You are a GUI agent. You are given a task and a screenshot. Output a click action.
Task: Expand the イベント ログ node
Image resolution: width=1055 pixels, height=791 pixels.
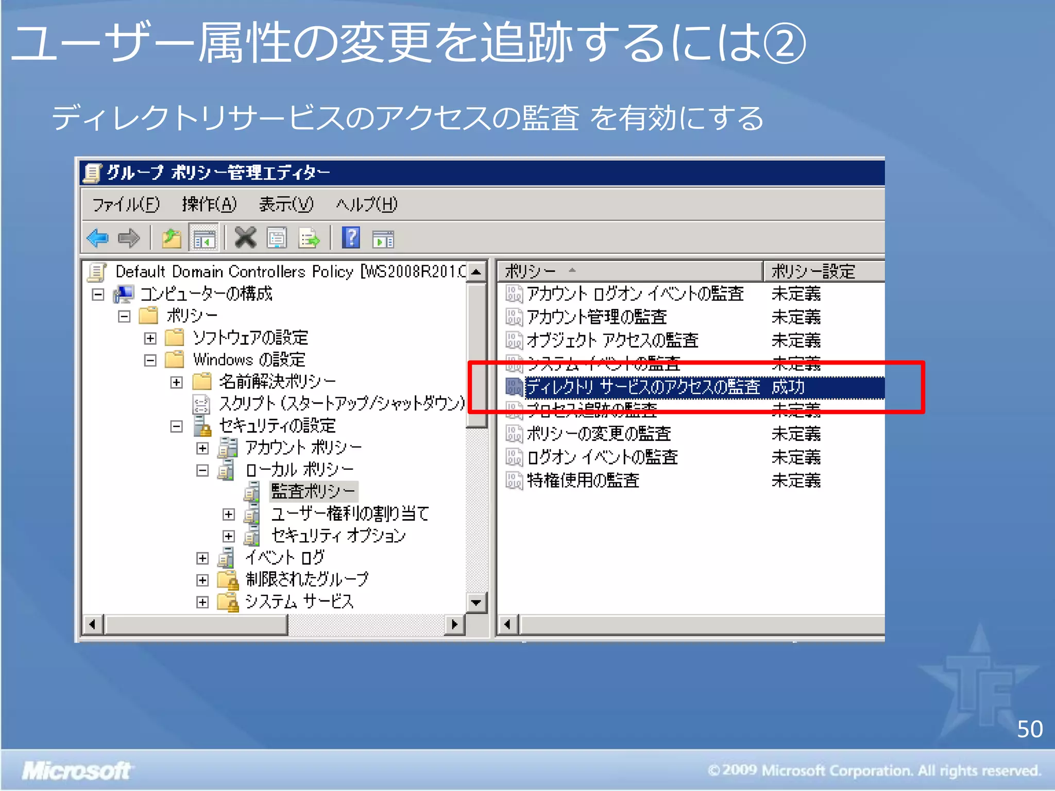[x=203, y=558]
